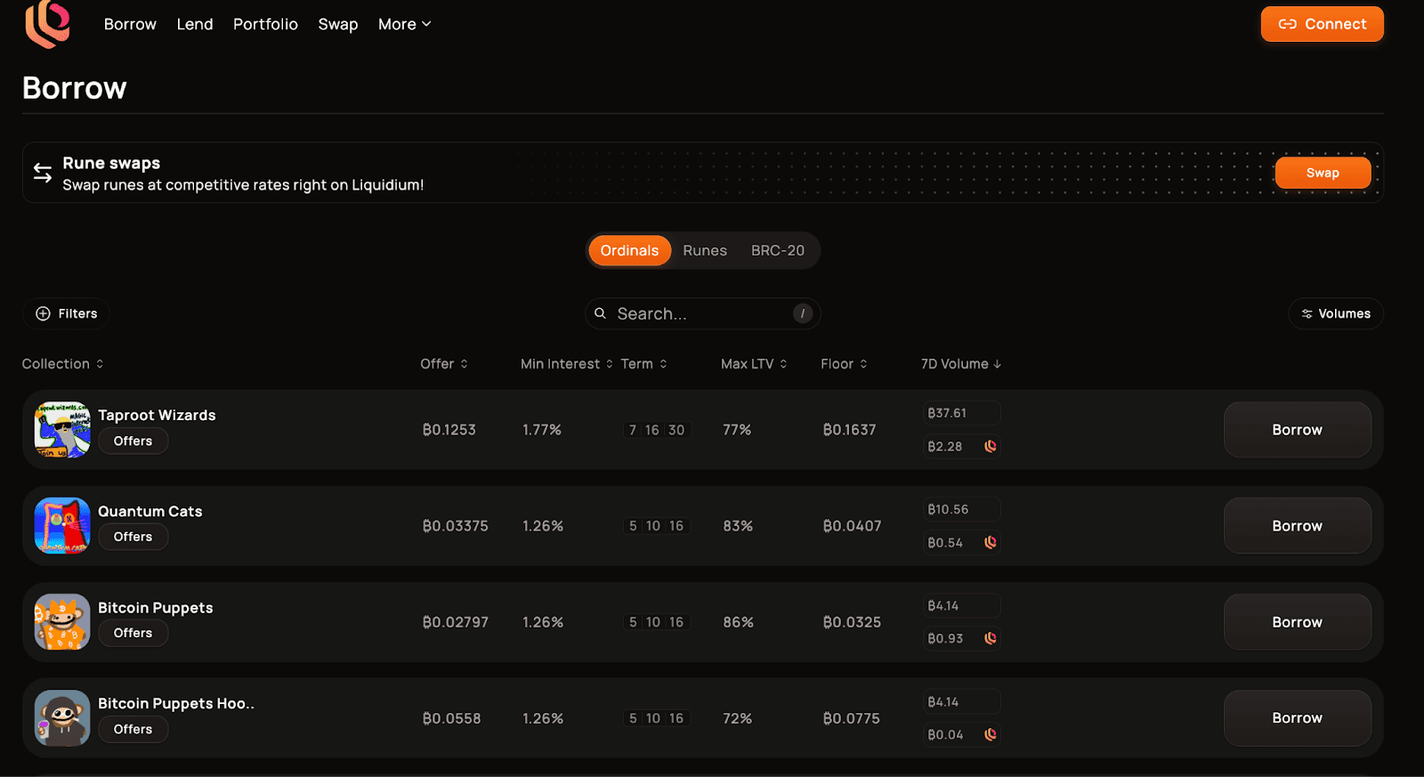Select the 5-day term for Bitcoin Puppets Hoo..
Viewport: 1424px width, 777px height.
click(x=633, y=718)
